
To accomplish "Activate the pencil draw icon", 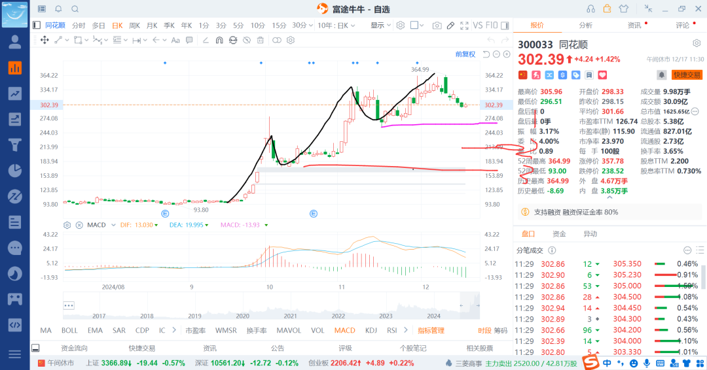I will click(450, 25).
